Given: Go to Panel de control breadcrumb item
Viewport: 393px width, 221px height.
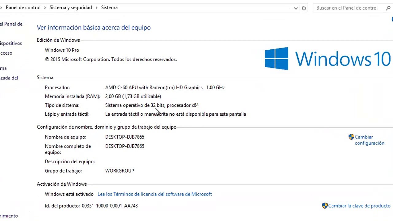Looking at the screenshot, I should tap(23, 8).
